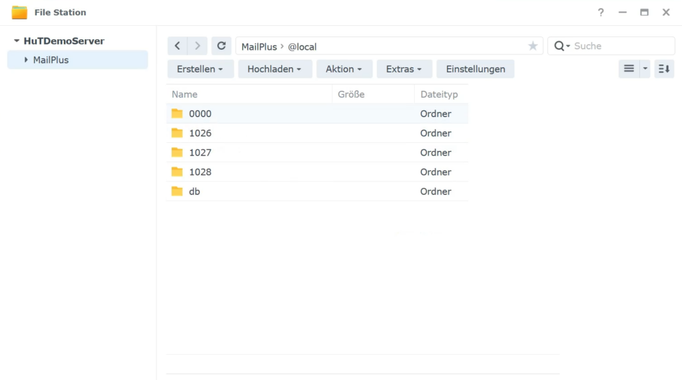Switch to list view mode
Viewport: 682px width, 380px height.
[629, 68]
